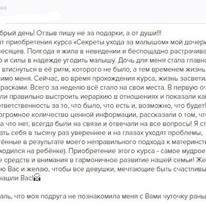Click the word 'Полгода' in the review
Screen dimensions: 206x206
(41, 51)
